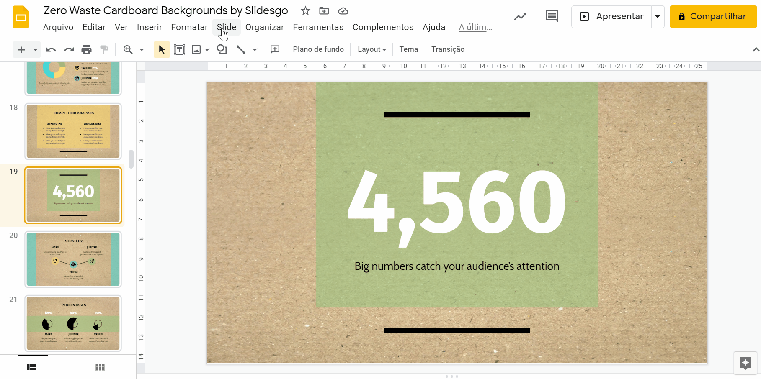Image resolution: width=761 pixels, height=379 pixels.
Task: Star the presentation with the star icon
Action: pos(305,11)
